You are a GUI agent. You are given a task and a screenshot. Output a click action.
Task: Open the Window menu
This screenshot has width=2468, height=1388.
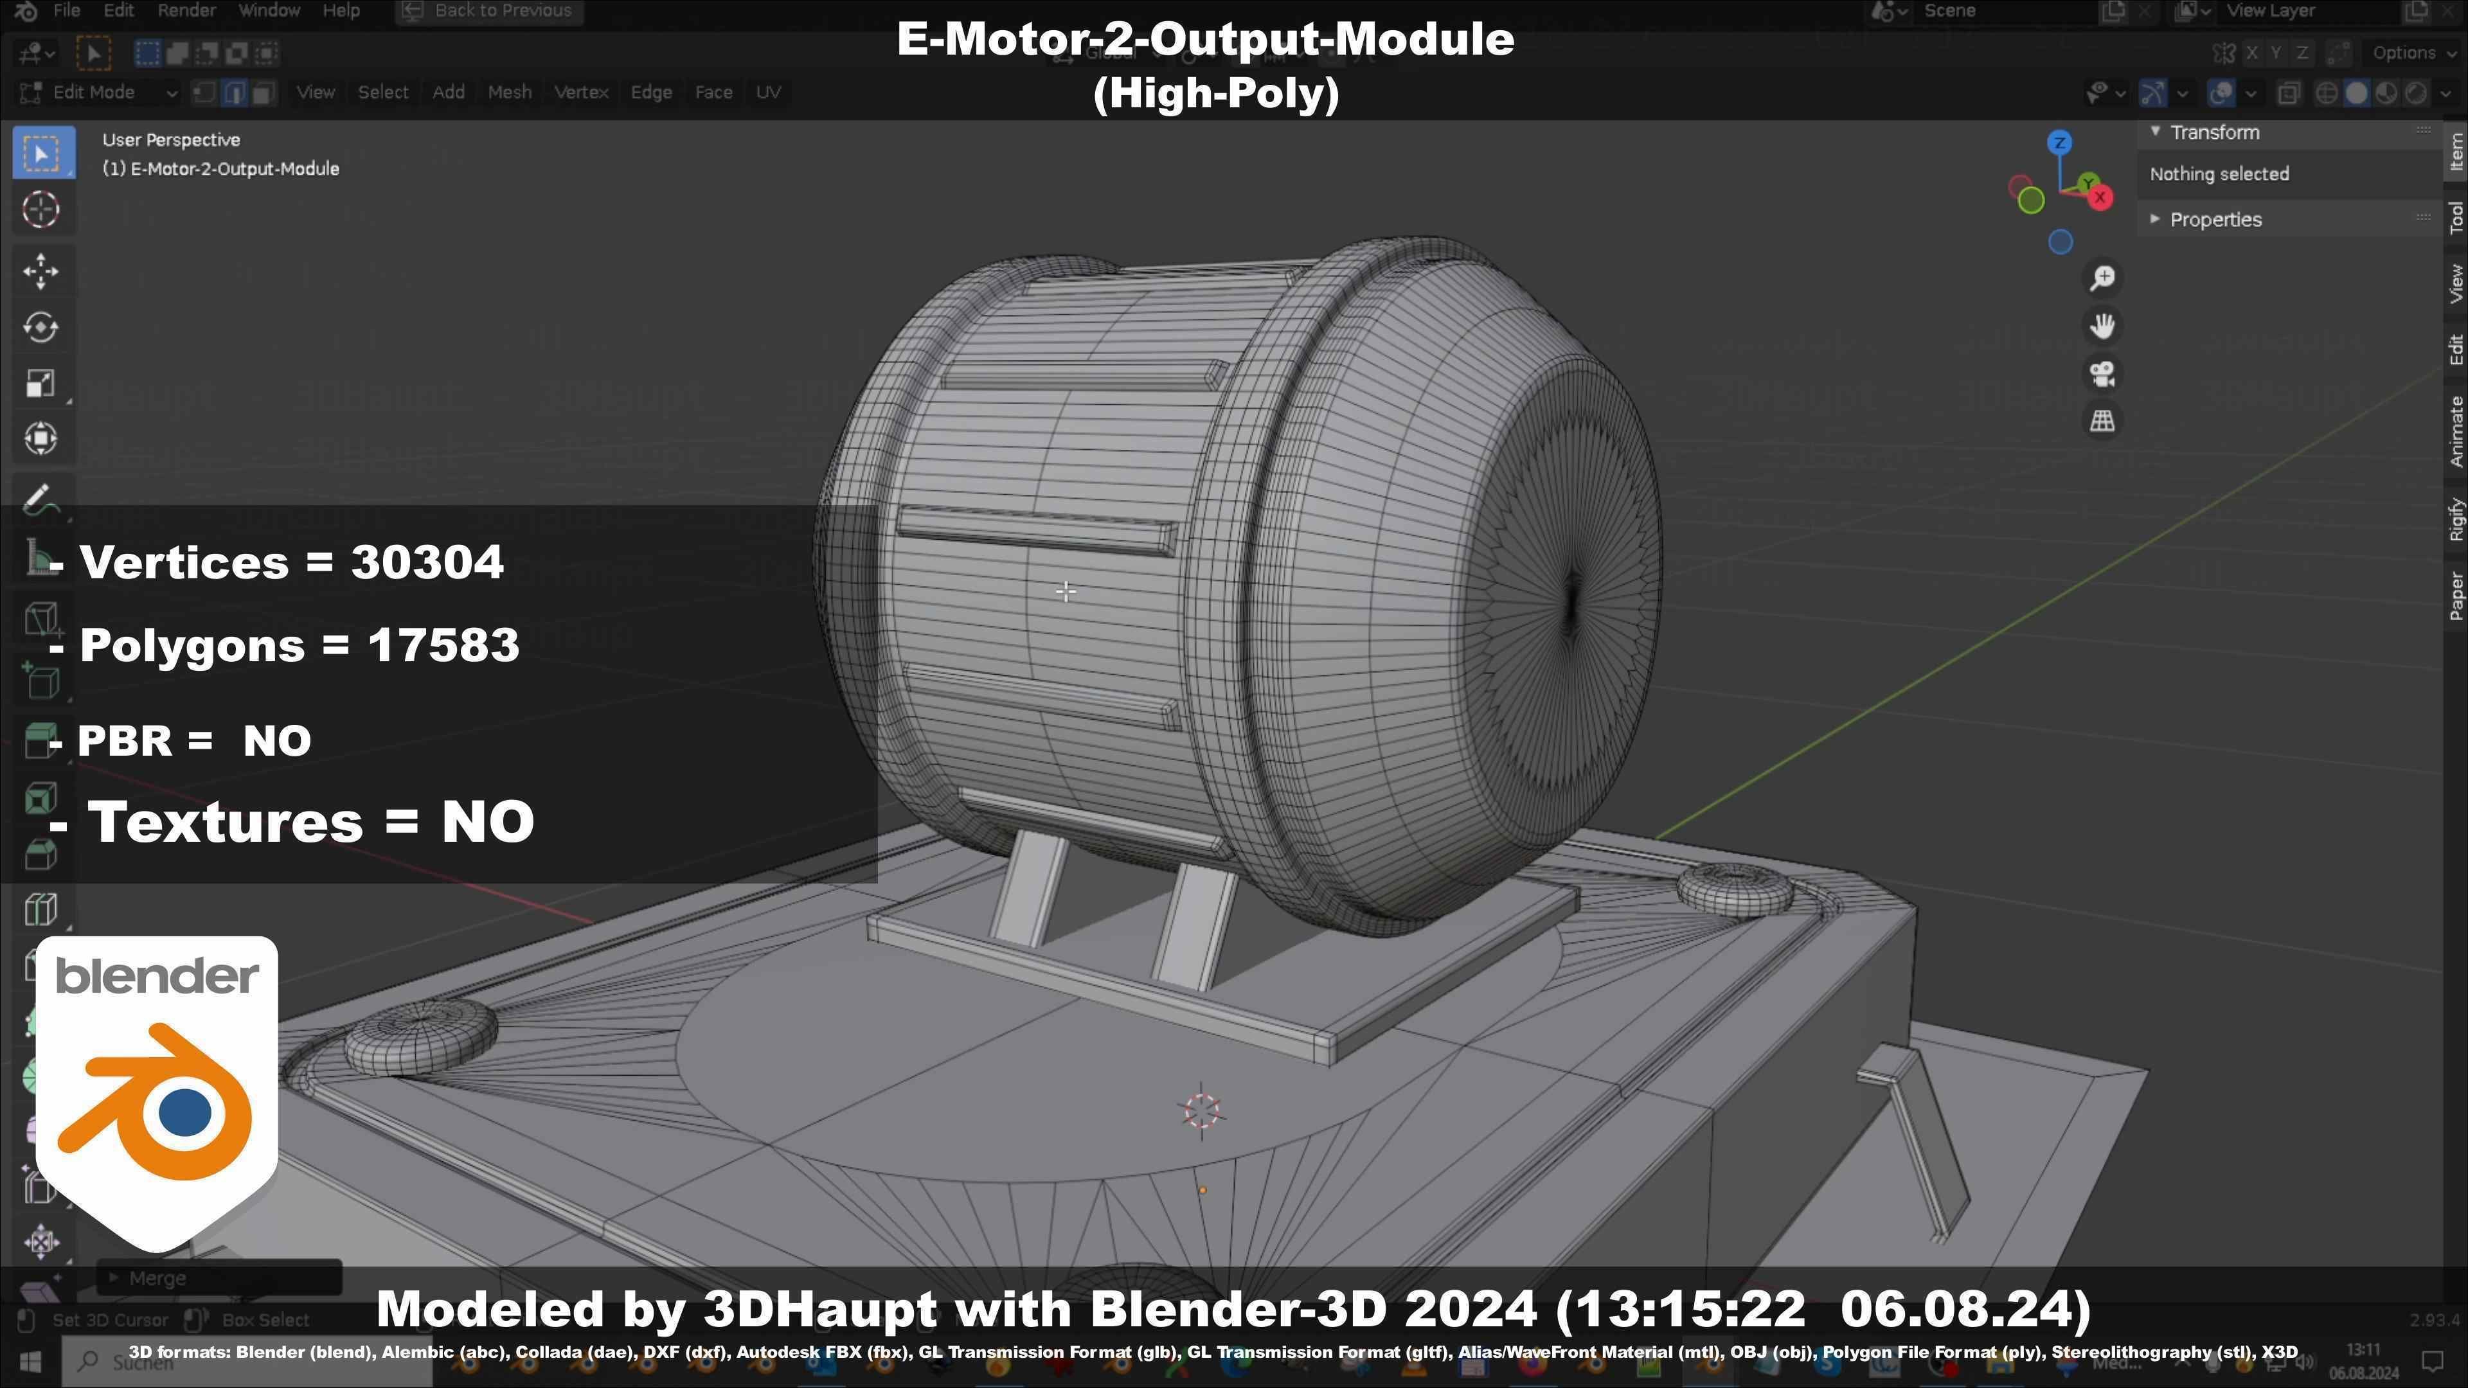(x=269, y=10)
